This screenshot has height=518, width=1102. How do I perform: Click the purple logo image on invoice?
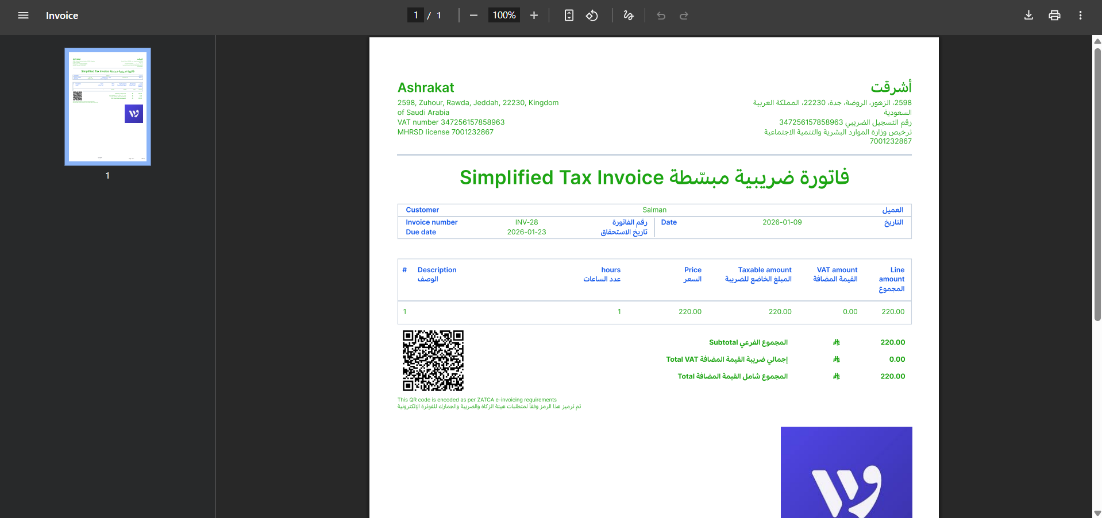click(846, 472)
